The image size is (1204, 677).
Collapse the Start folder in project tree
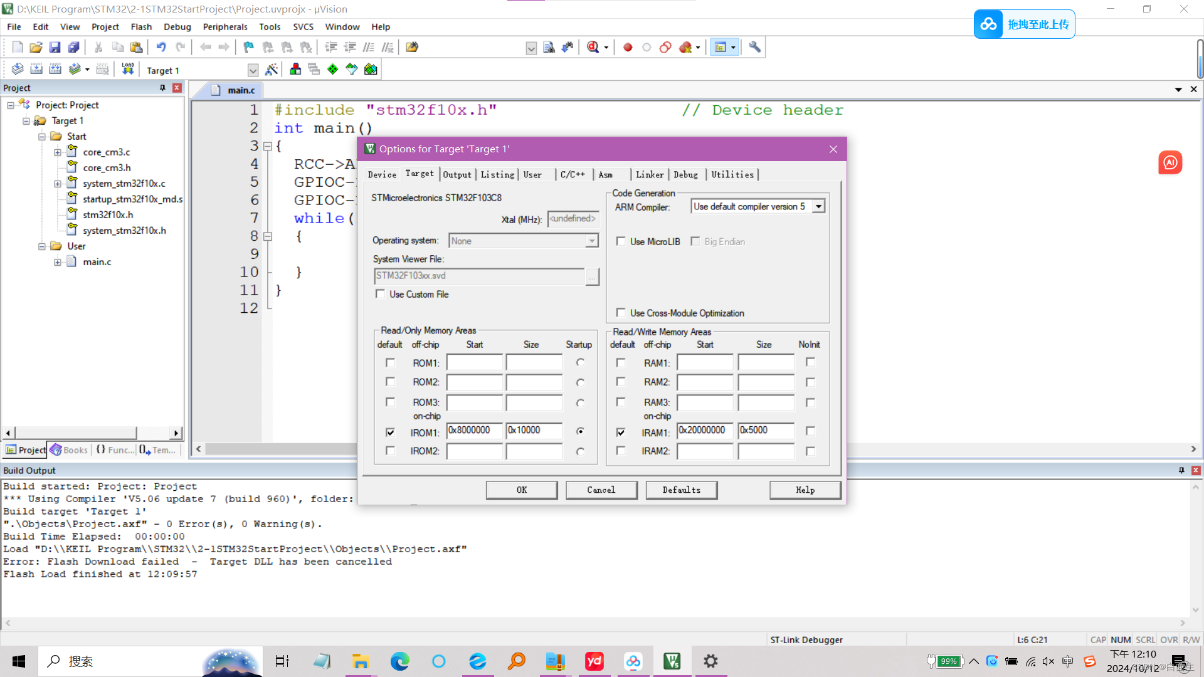[x=42, y=137]
